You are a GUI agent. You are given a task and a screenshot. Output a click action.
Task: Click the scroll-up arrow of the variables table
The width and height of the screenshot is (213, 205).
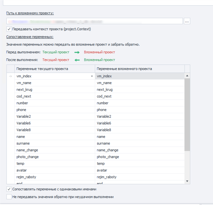(x=187, y=76)
